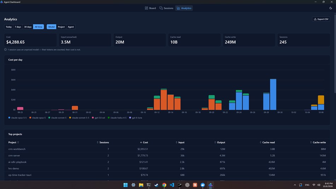Select the Analytics tab
The image size is (336, 189).
(184, 8)
